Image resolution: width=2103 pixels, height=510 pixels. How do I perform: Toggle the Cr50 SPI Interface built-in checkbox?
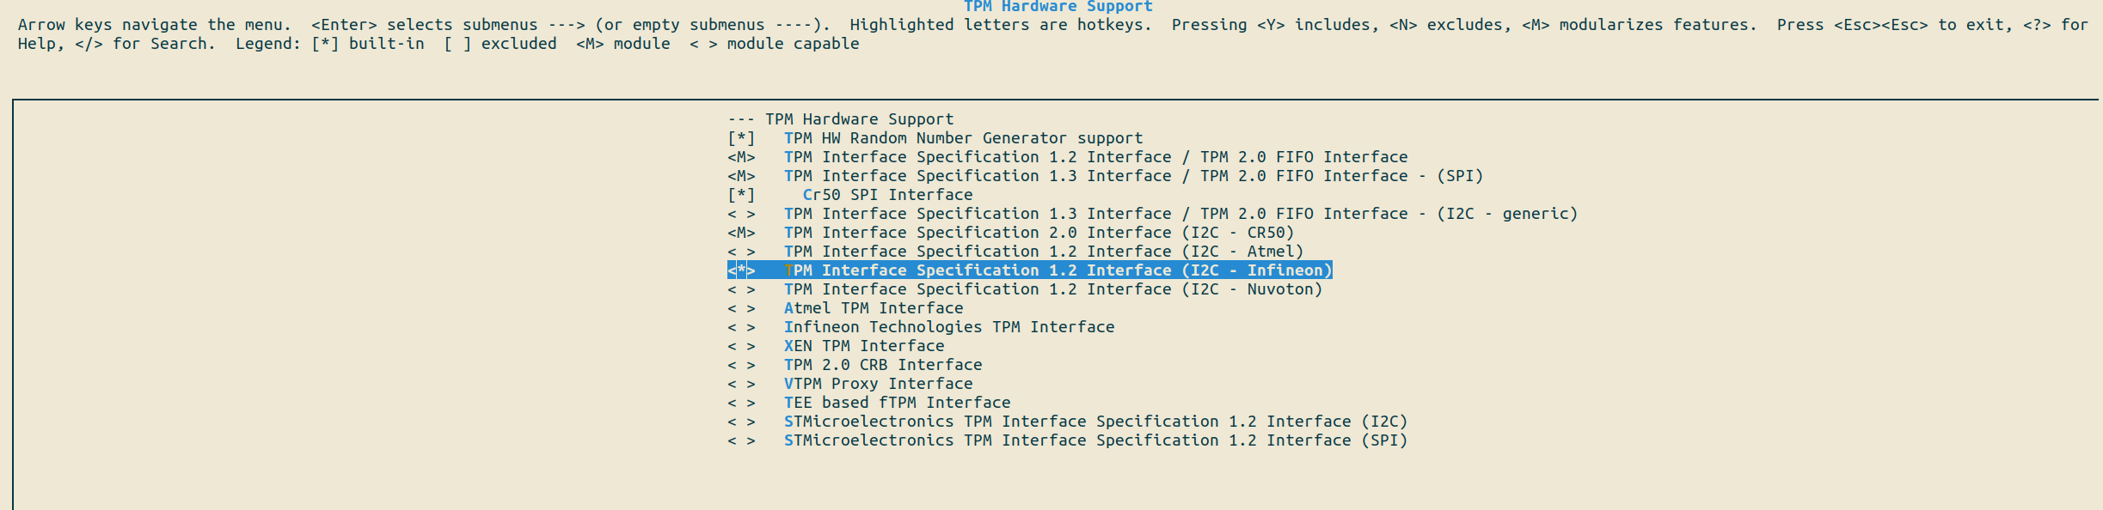[x=741, y=195]
